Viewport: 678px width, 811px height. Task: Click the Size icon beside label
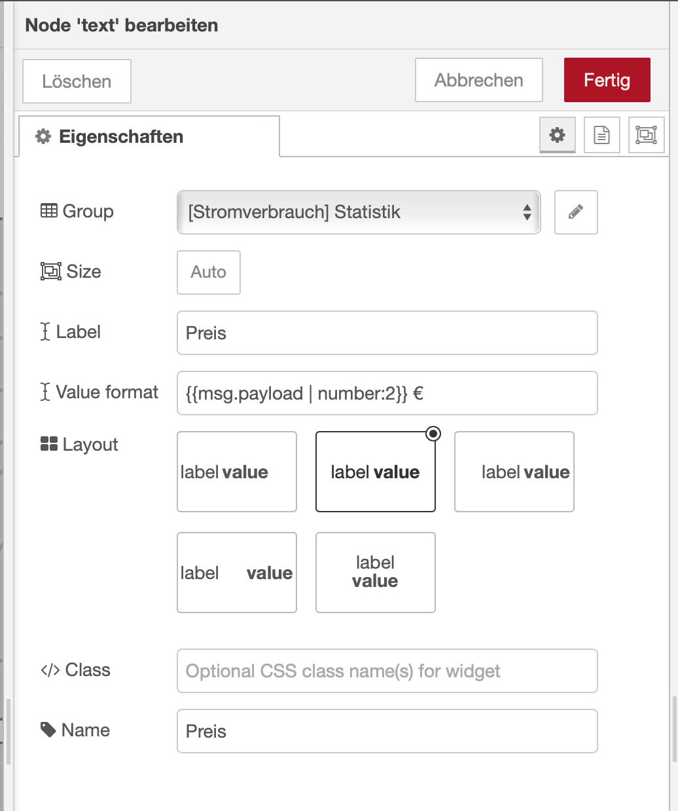(x=50, y=271)
